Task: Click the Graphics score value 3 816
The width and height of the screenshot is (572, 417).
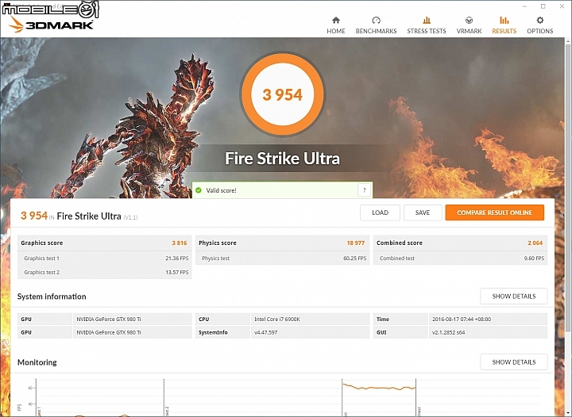Action: click(179, 243)
